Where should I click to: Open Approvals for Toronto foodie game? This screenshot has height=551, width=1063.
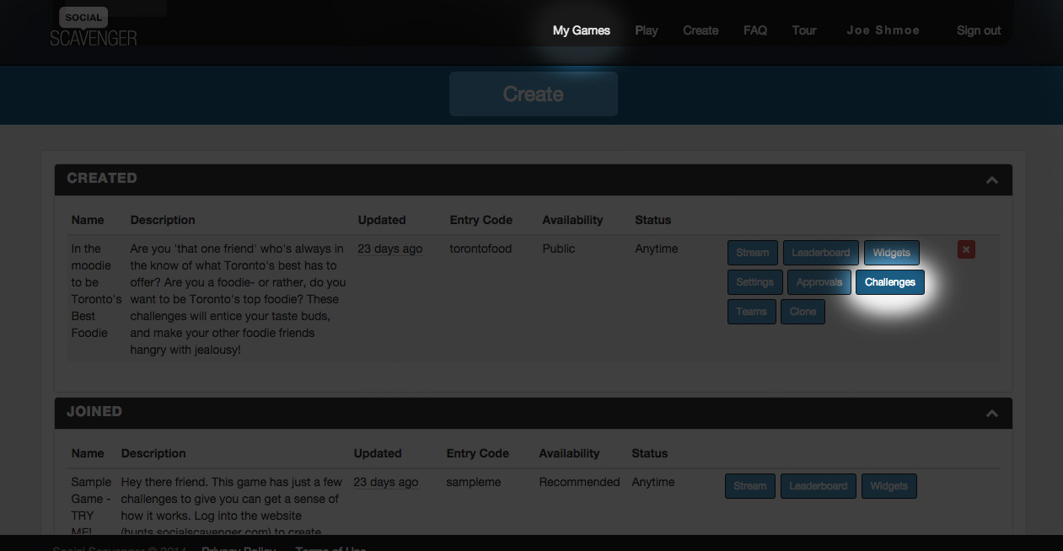819,282
